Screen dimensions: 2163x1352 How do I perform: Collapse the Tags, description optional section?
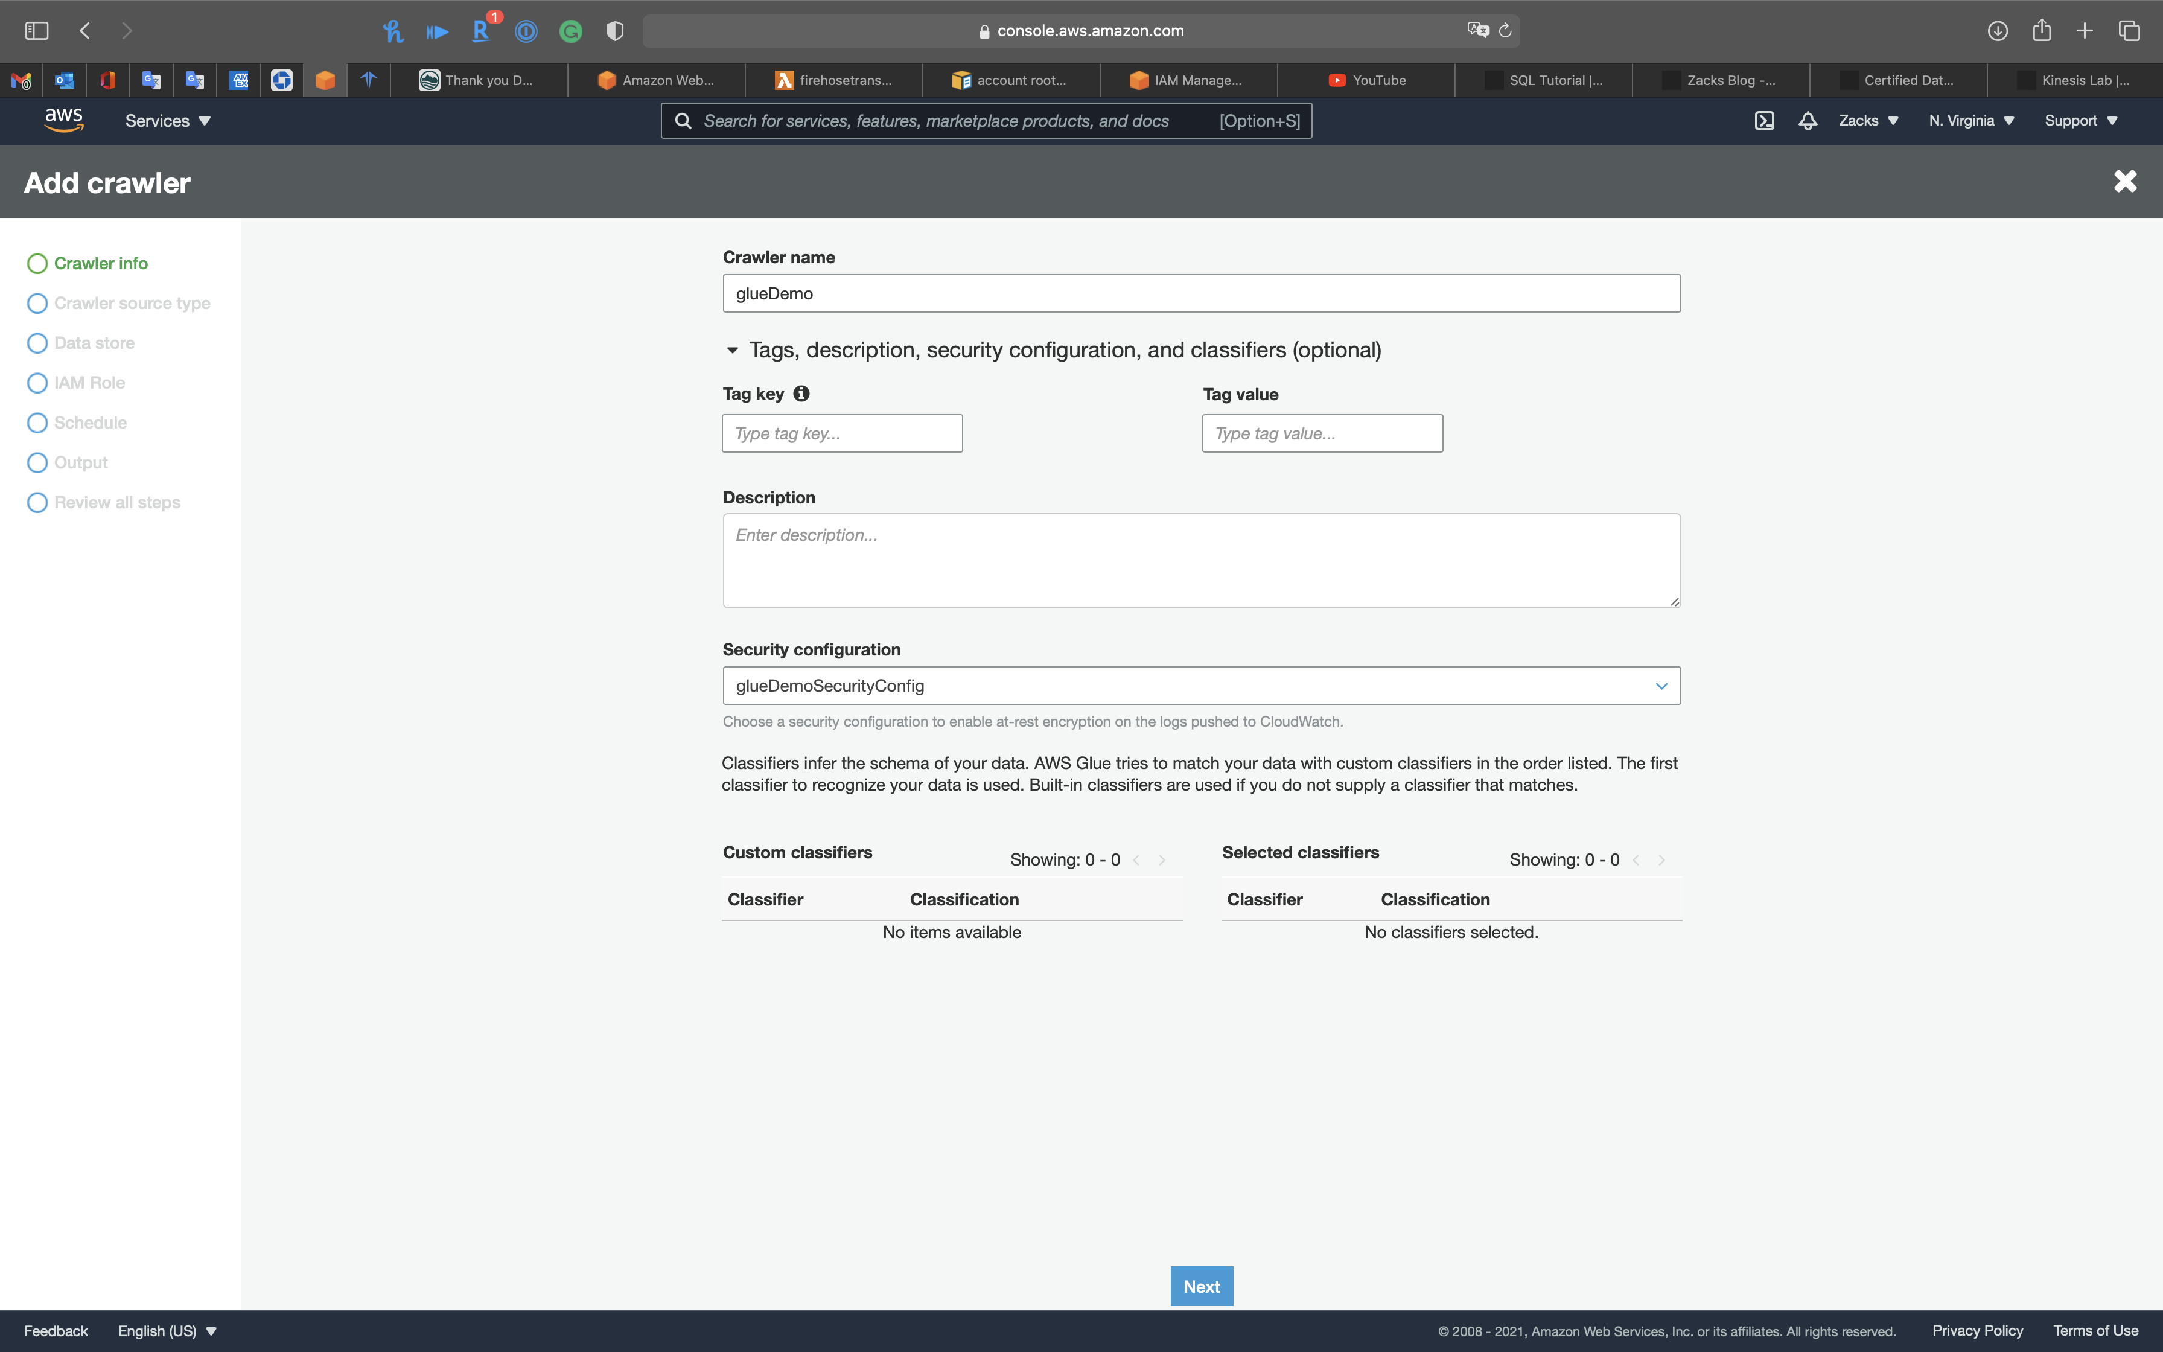pos(732,351)
